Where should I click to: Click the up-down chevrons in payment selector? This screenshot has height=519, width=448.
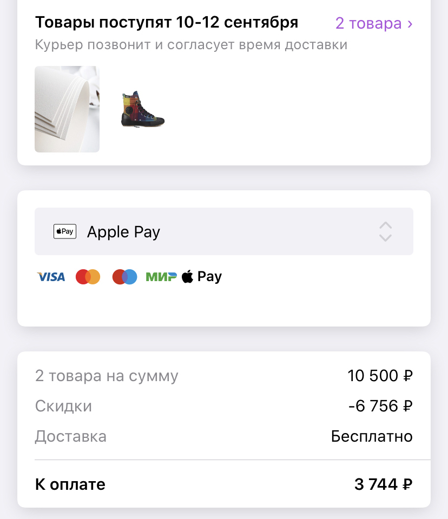click(385, 231)
